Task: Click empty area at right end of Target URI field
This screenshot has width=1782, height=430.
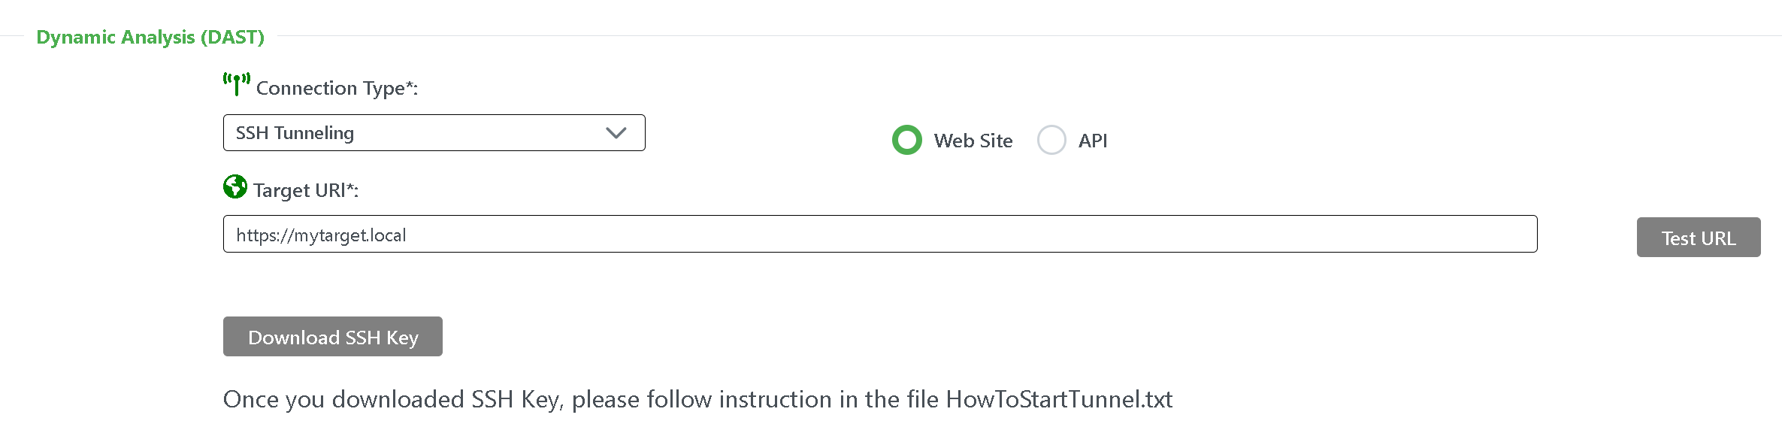Action: click(1428, 235)
